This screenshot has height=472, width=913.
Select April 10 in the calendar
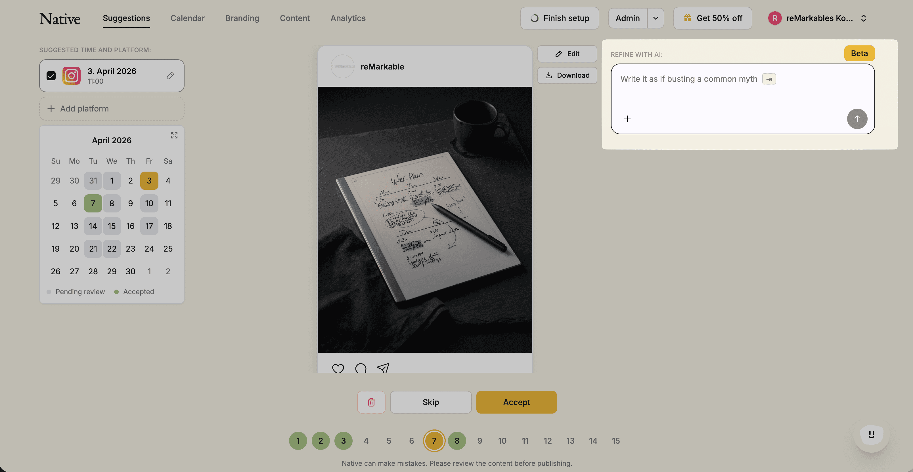tap(149, 203)
